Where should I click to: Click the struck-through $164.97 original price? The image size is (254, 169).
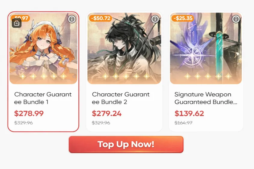(183, 123)
